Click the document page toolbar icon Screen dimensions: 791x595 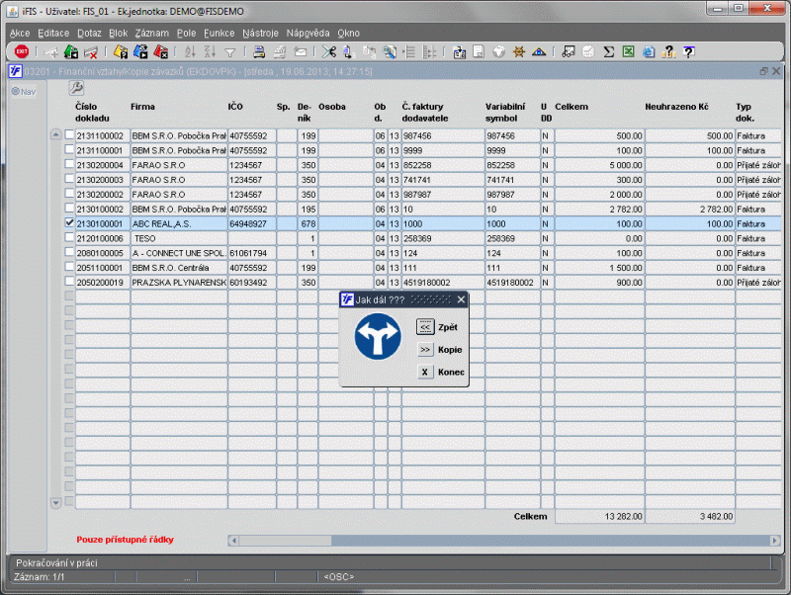(479, 51)
